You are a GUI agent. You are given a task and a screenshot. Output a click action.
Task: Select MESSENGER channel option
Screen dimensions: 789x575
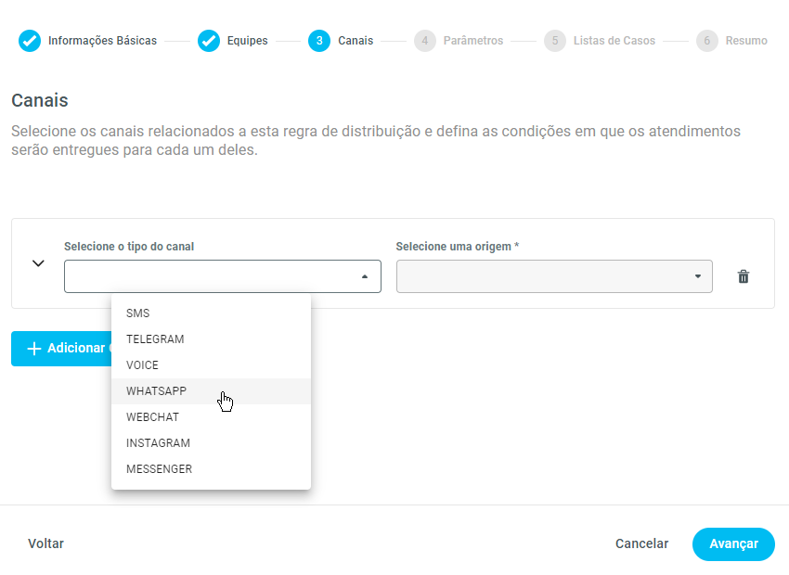coord(159,469)
